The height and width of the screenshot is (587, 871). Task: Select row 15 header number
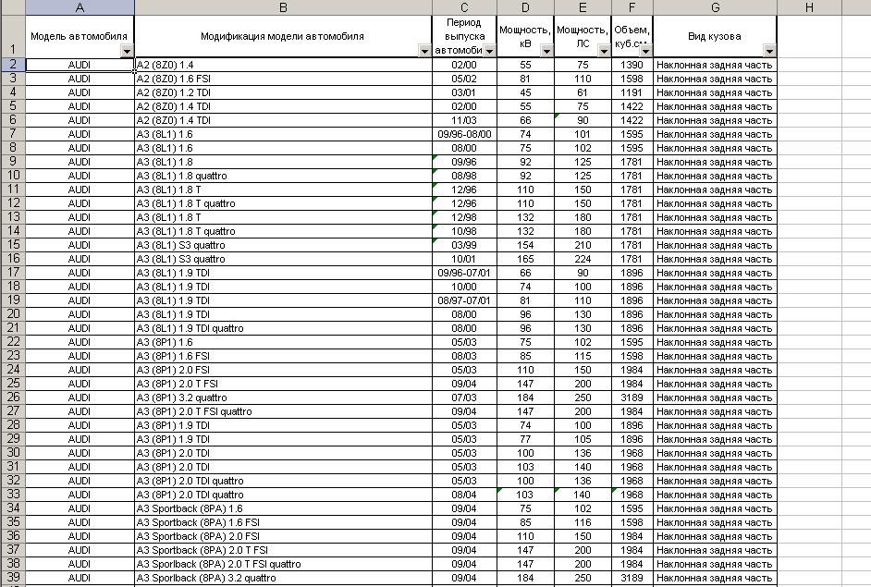12,245
